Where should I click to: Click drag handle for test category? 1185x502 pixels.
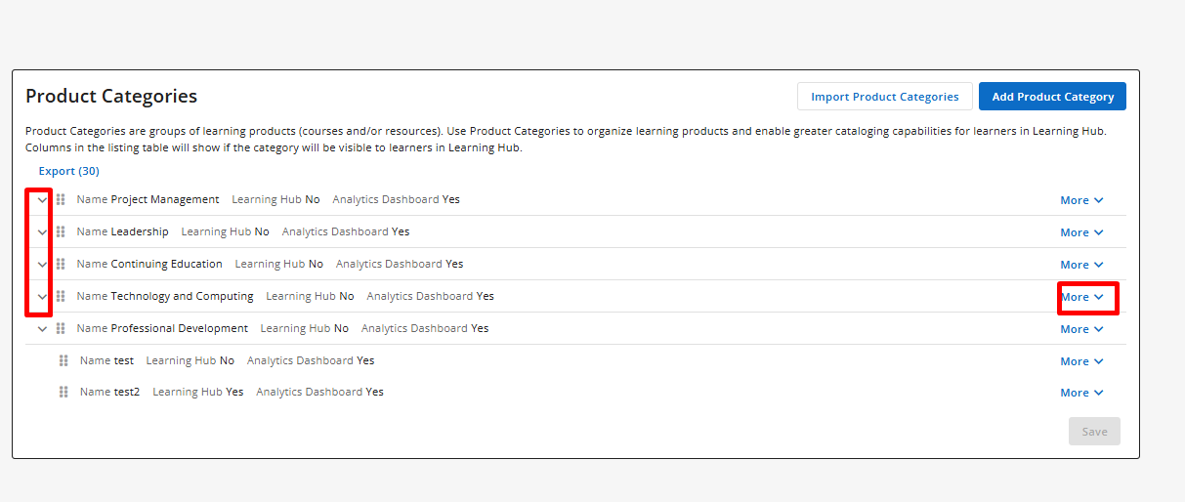(63, 360)
